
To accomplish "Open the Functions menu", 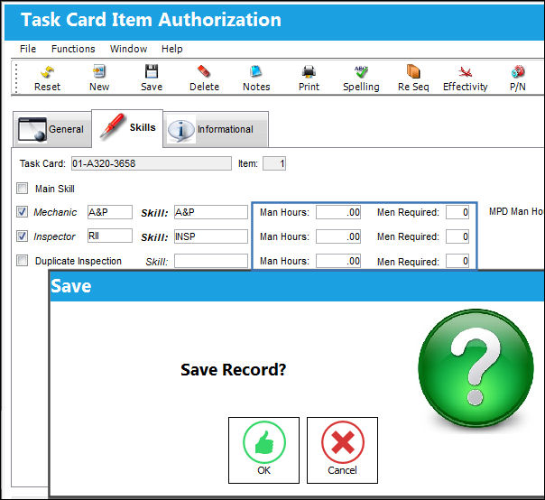I will [x=73, y=49].
